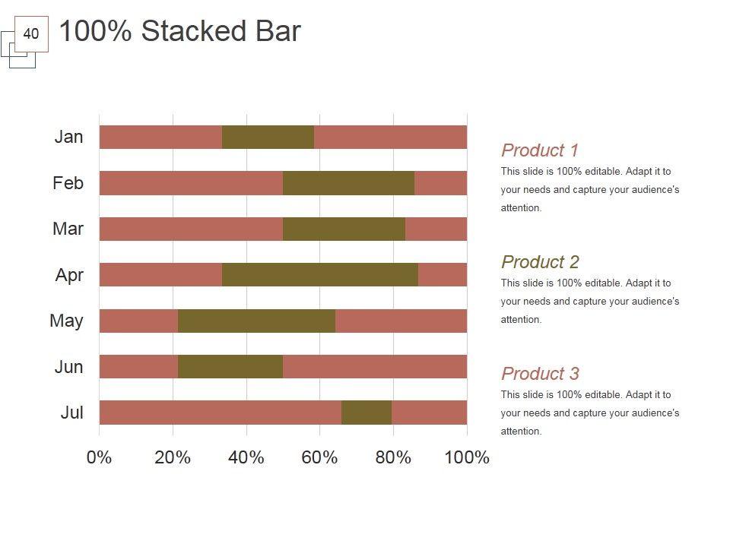Click the Mar axis label
The width and height of the screenshot is (730, 547).
click(68, 229)
